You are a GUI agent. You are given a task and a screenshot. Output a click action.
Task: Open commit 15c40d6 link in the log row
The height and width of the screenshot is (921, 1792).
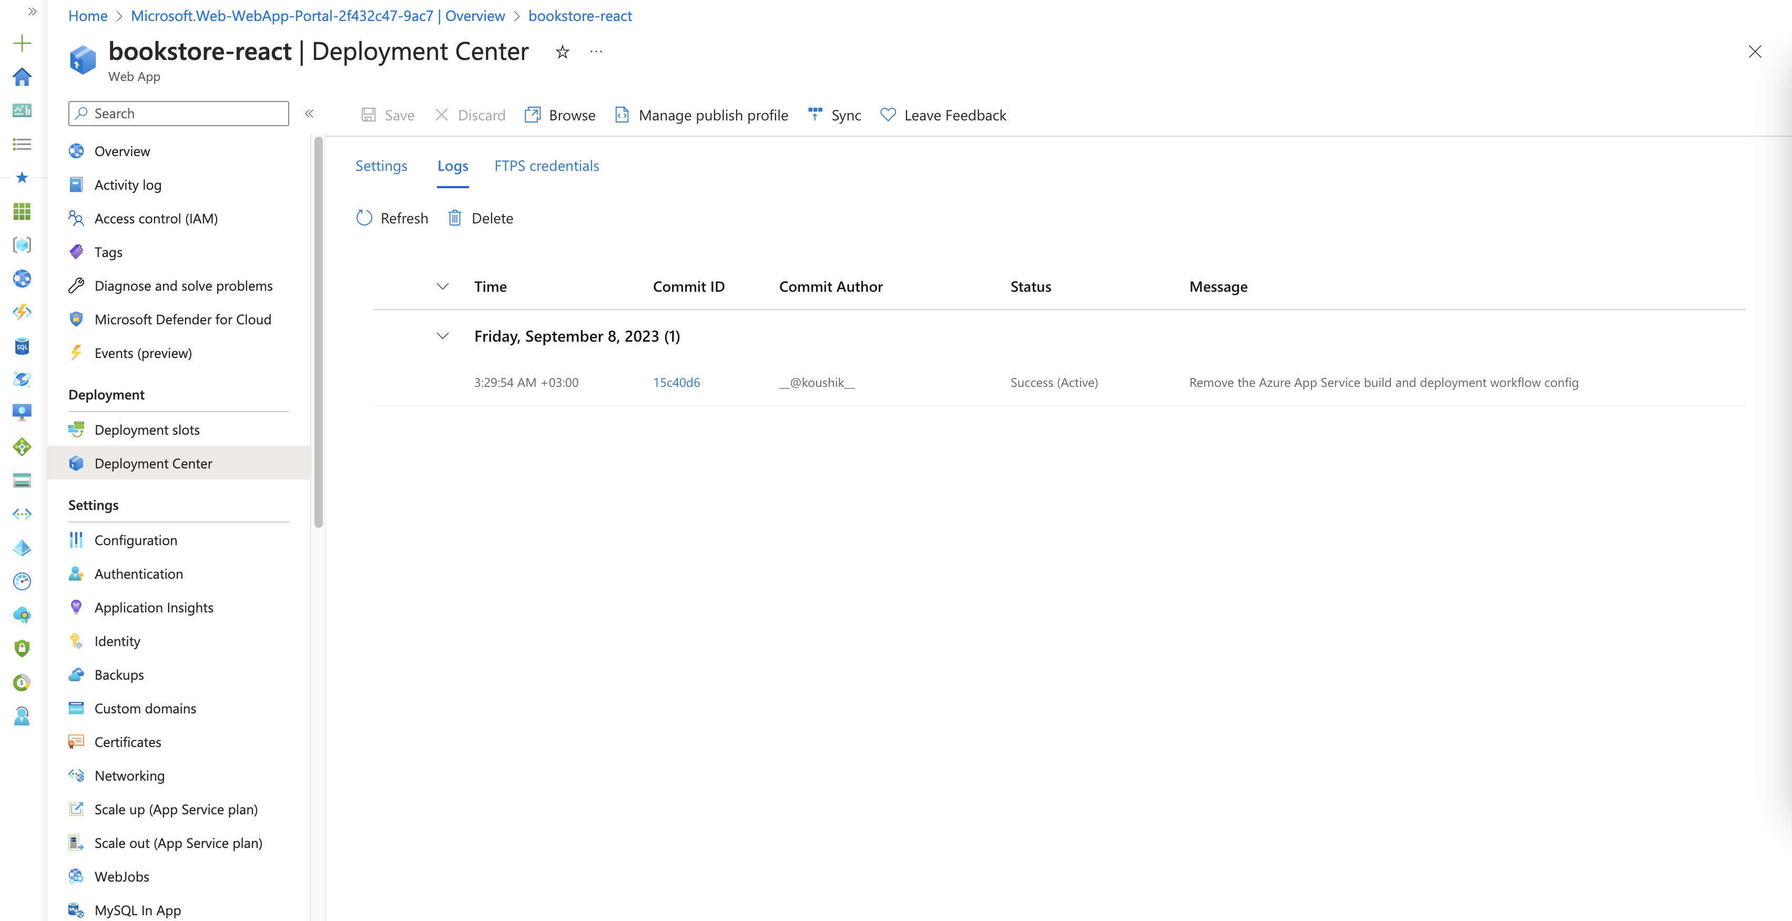click(x=676, y=382)
